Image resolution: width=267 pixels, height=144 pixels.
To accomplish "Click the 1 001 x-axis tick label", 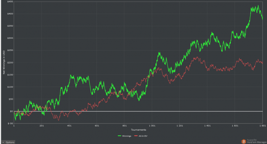I will pos(152,126).
